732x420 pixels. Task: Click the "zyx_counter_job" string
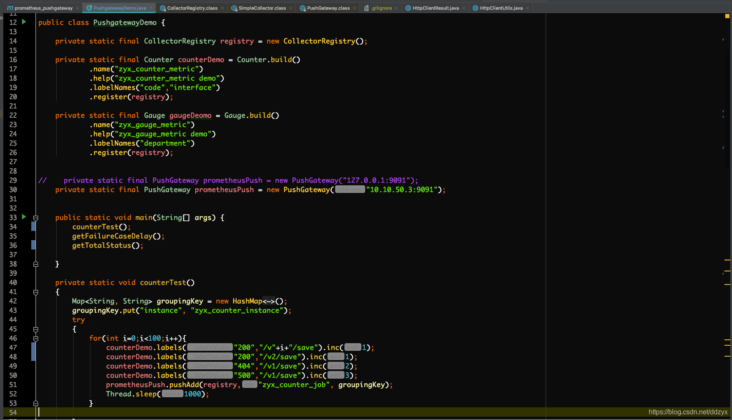pyautogui.click(x=294, y=385)
